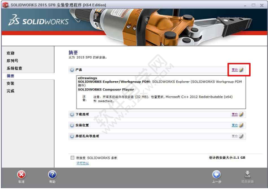Click the red Cancel (取消) icon
The width and height of the screenshot is (268, 189).
click(x=21, y=175)
